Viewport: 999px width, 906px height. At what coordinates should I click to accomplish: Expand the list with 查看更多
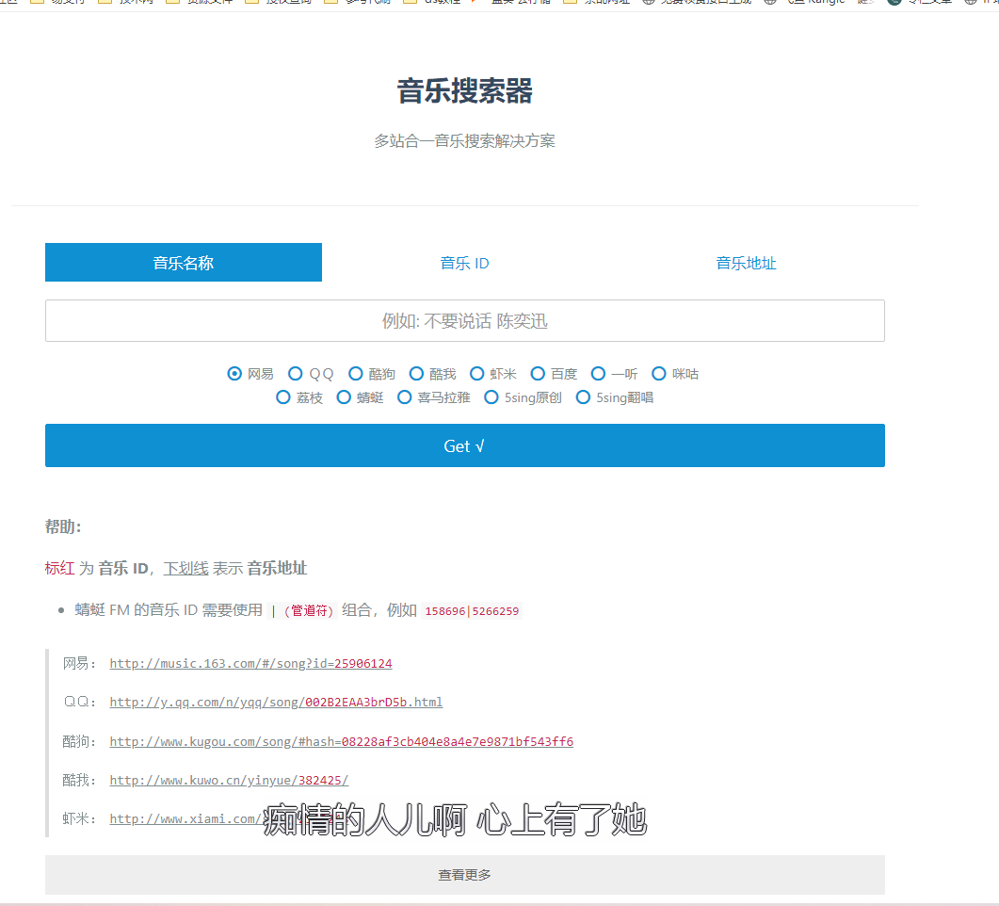click(x=464, y=875)
